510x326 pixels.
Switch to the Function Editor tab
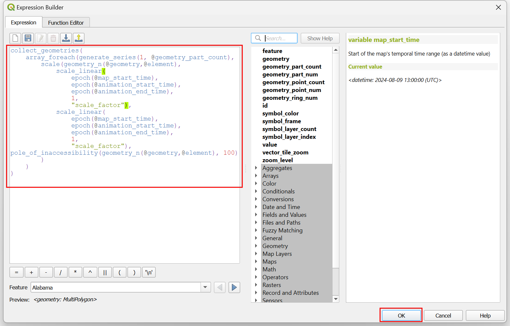[66, 23]
